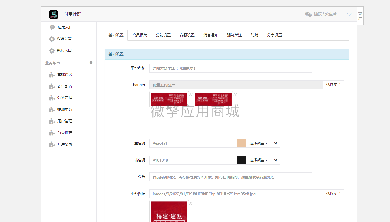Click the banner 批量上传图片 field
This screenshot has width=390, height=222.
click(x=236, y=85)
